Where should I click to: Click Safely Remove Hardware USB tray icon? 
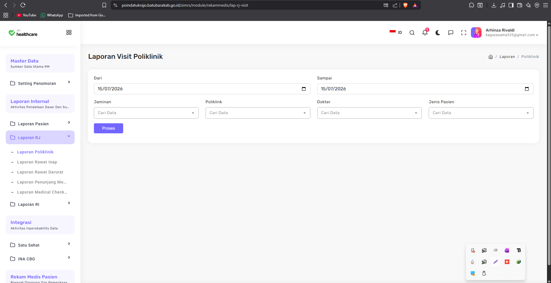coord(484,273)
